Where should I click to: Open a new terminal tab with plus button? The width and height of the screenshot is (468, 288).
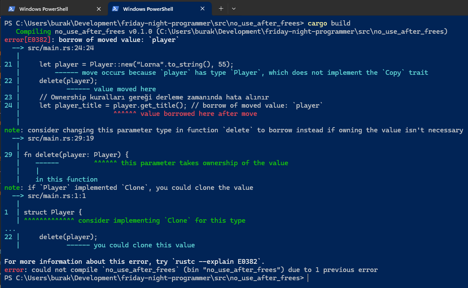[221, 9]
